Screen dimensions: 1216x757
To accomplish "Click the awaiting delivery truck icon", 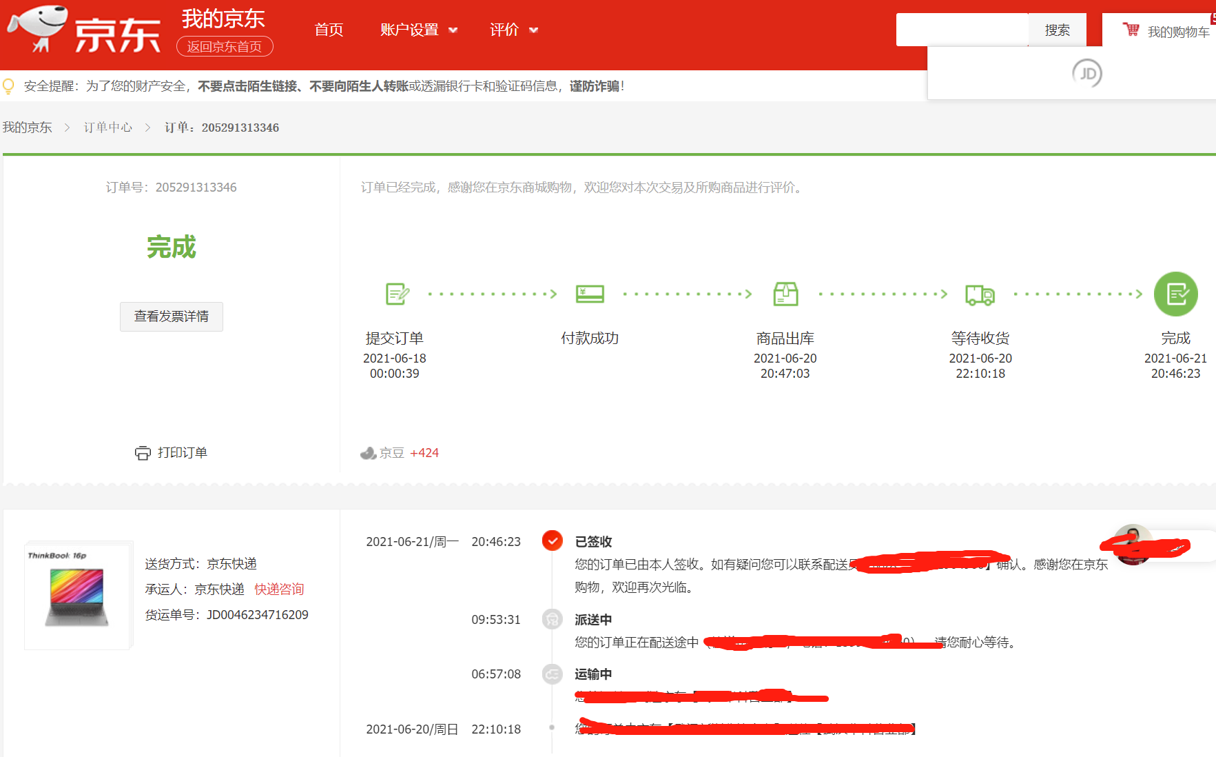I will [980, 294].
